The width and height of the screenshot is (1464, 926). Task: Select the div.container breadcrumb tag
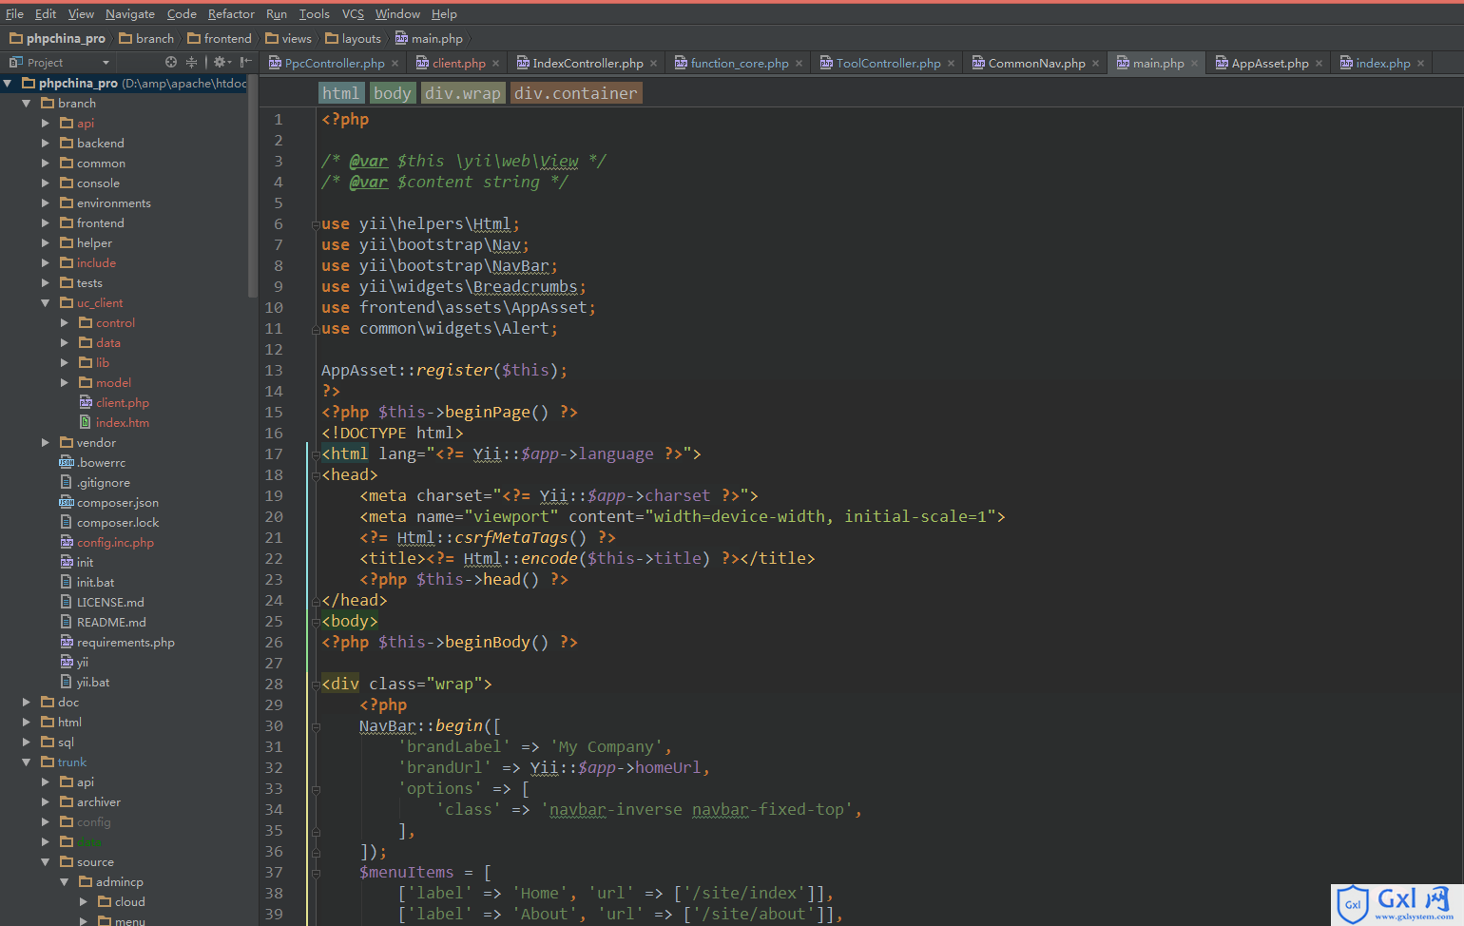[576, 92]
